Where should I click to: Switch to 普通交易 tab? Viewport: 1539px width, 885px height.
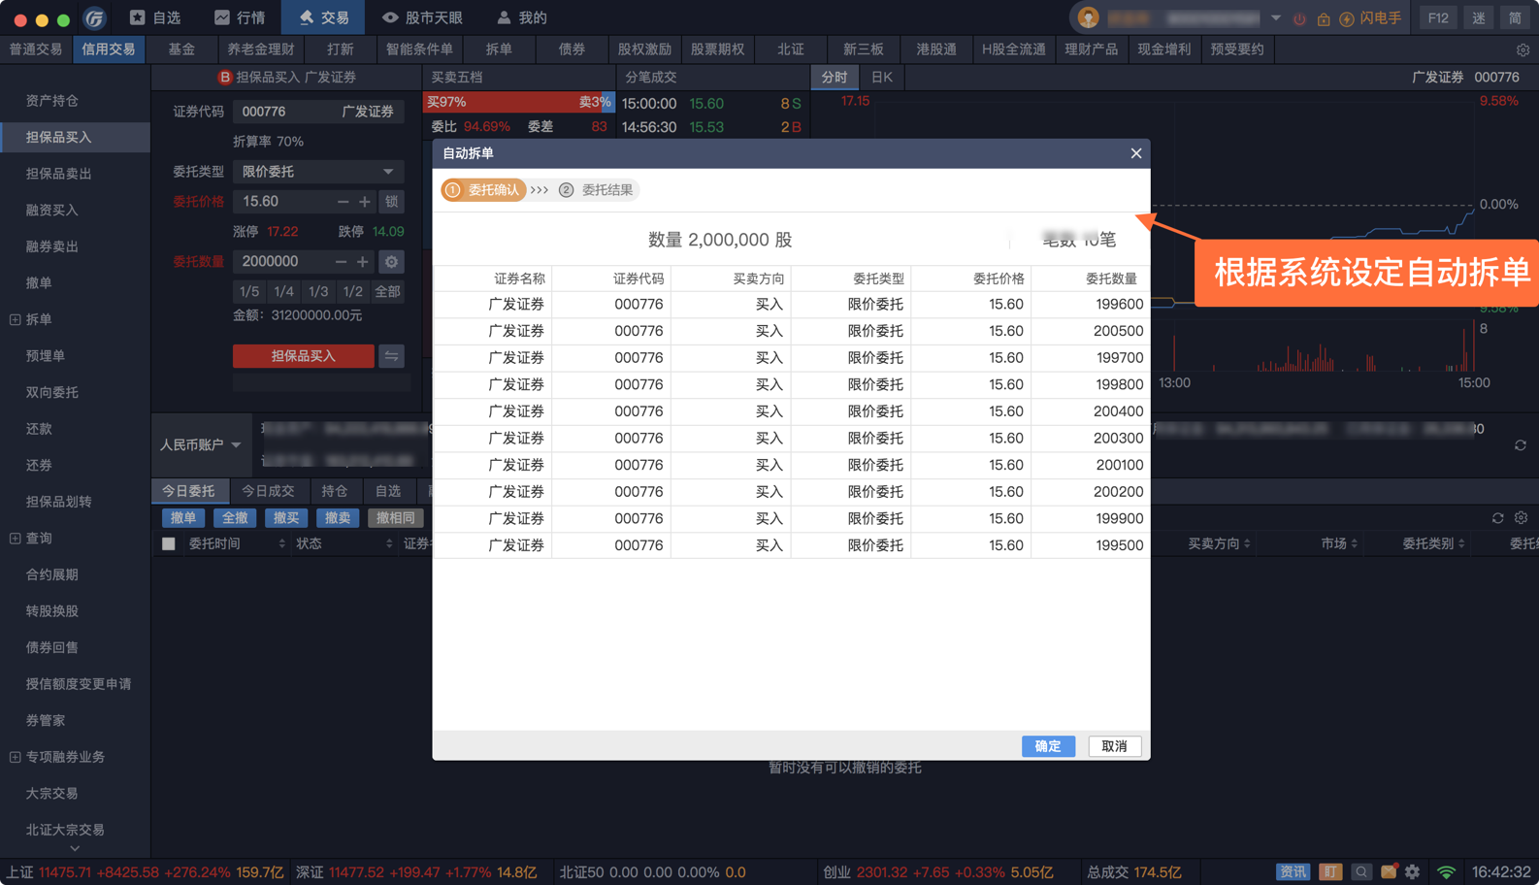click(36, 49)
